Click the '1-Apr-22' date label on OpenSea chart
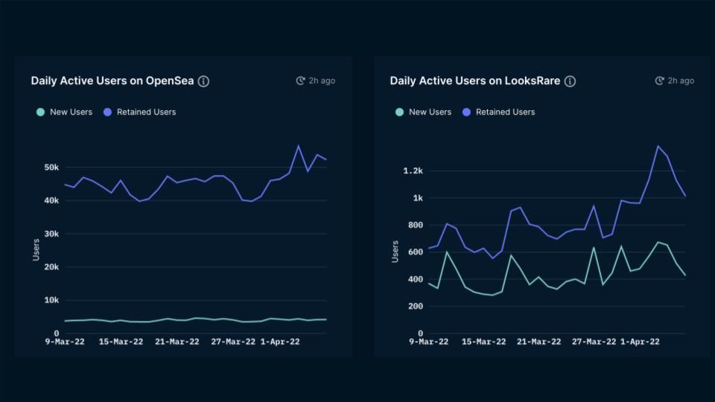This screenshot has width=715, height=402. click(280, 342)
